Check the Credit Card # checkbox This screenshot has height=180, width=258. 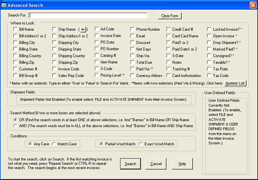click(x=169, y=29)
